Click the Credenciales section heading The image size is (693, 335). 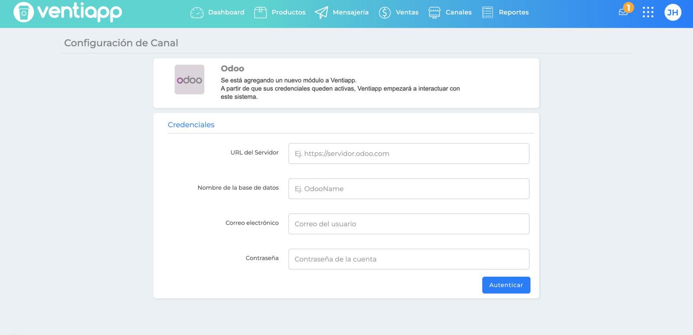pos(191,125)
